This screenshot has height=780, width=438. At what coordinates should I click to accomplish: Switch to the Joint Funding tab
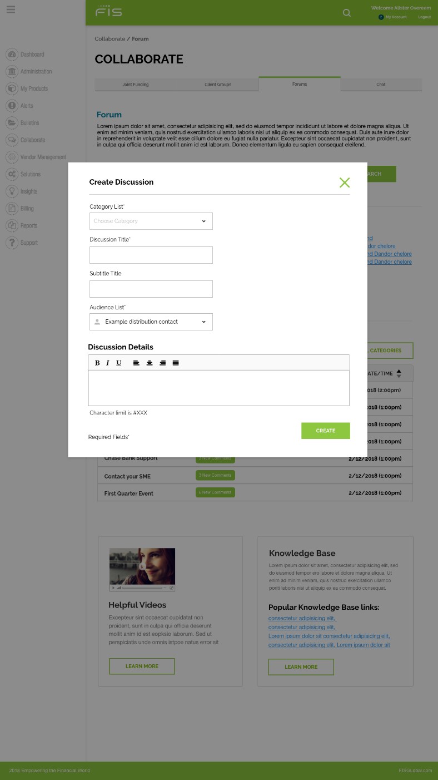136,85
